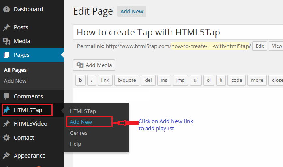Click the close tags button
The width and height of the screenshot is (283, 167).
276,80
